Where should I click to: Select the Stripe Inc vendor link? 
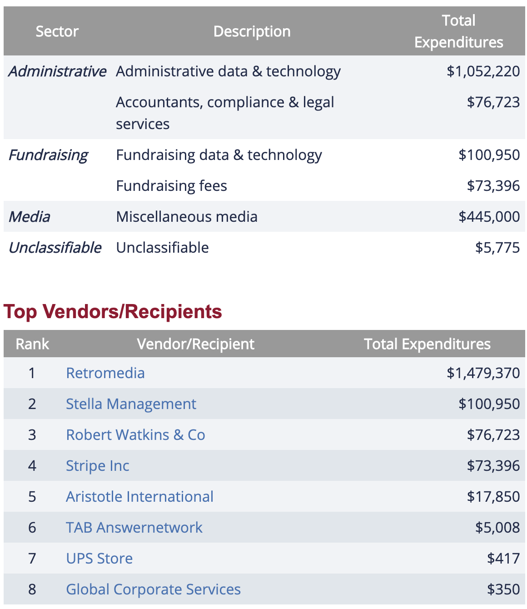(97, 466)
